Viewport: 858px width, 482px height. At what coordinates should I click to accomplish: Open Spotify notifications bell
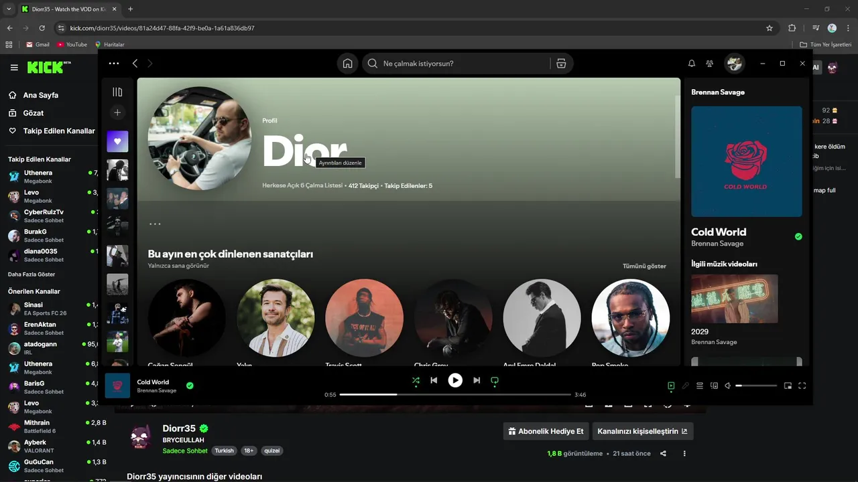pyautogui.click(x=691, y=64)
